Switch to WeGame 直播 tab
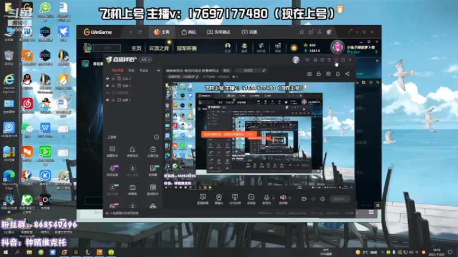458x257 pixels. tap(250, 32)
